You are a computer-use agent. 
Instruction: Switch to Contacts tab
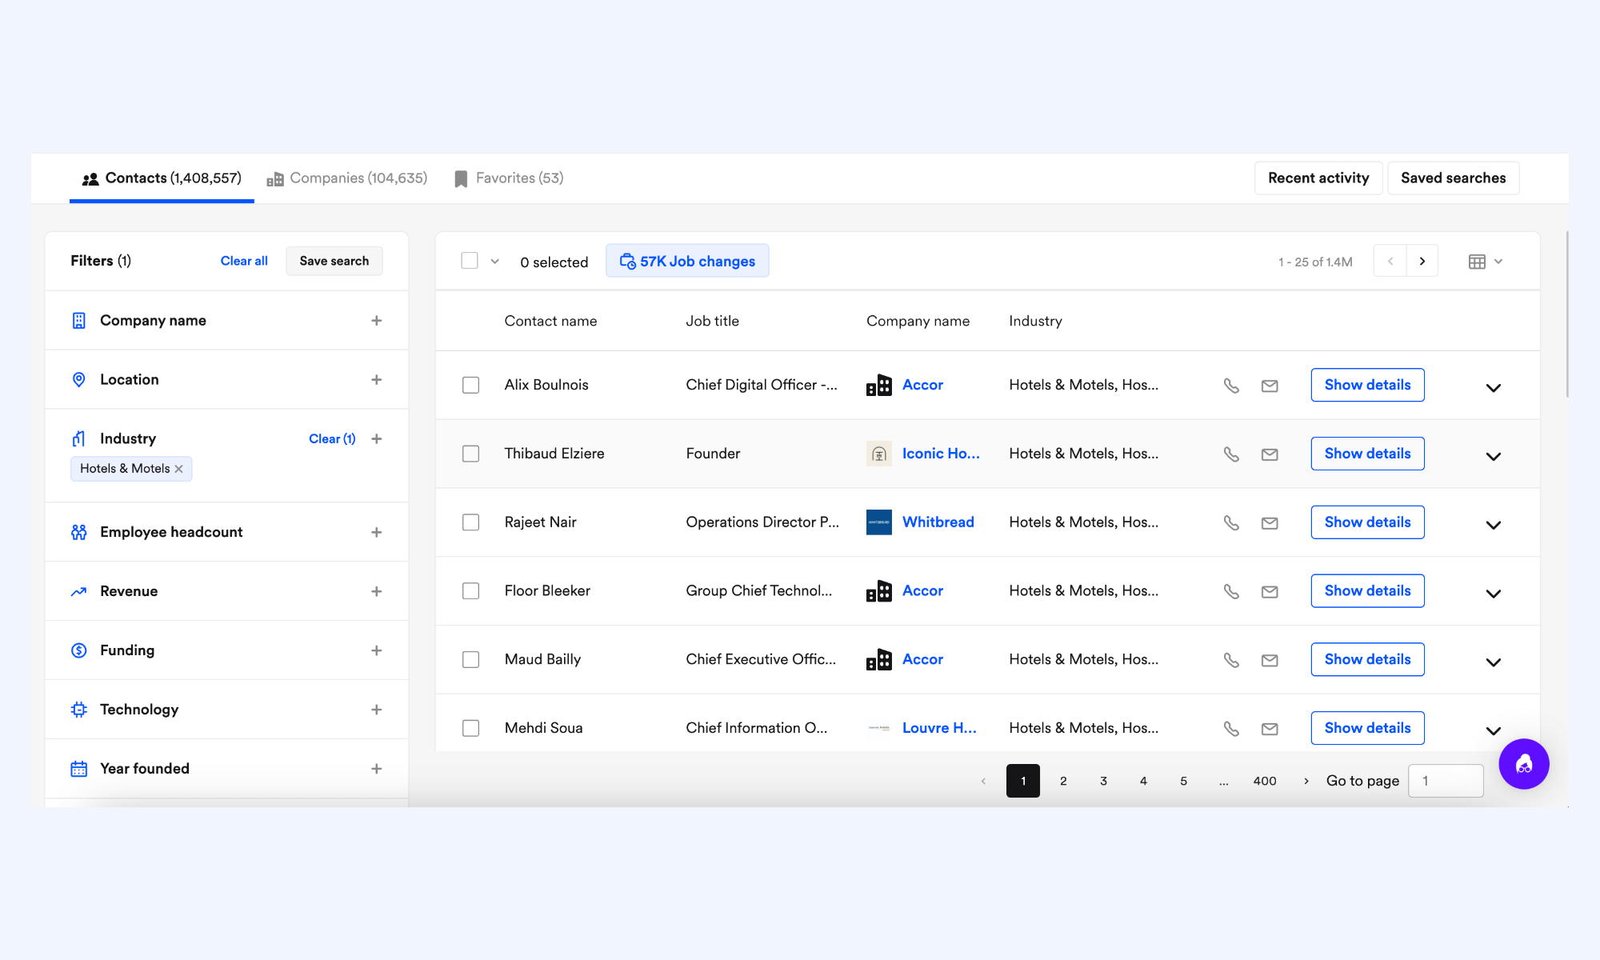tap(162, 178)
